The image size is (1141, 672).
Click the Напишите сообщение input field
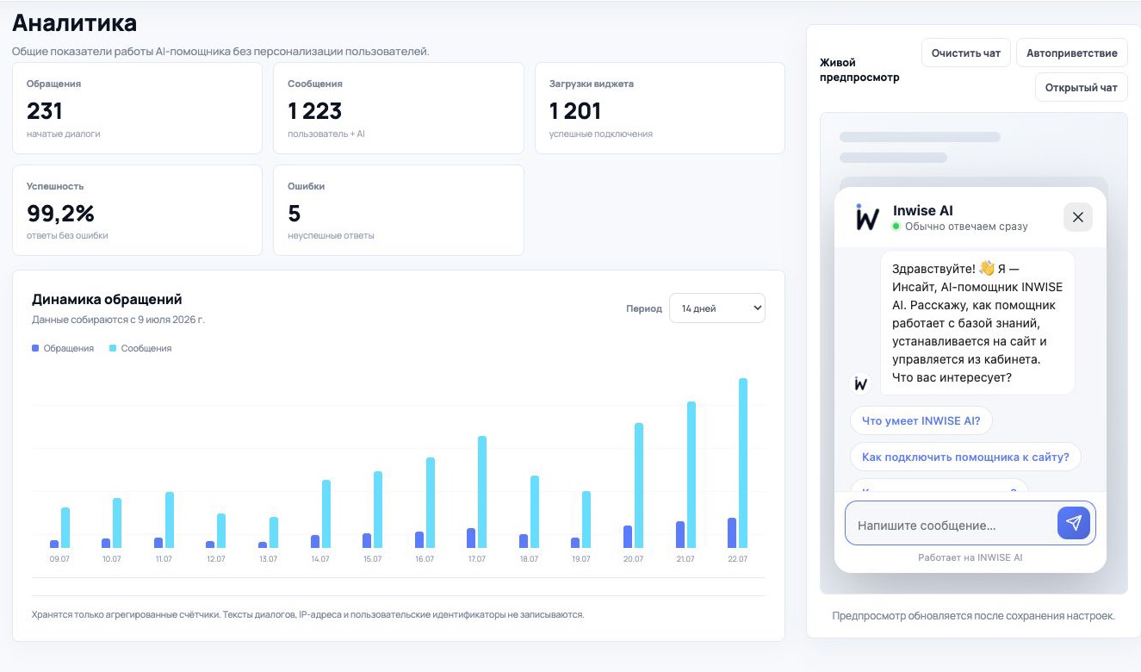951,525
